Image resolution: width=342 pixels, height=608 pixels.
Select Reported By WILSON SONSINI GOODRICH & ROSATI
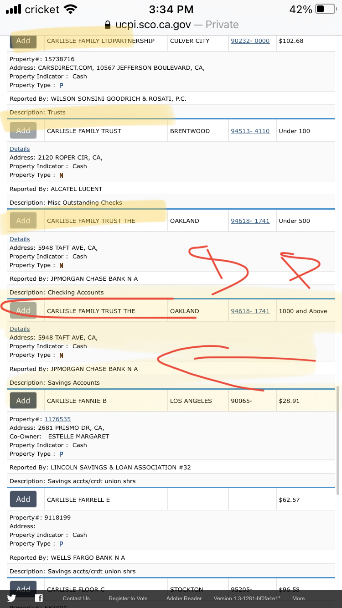pos(98,98)
